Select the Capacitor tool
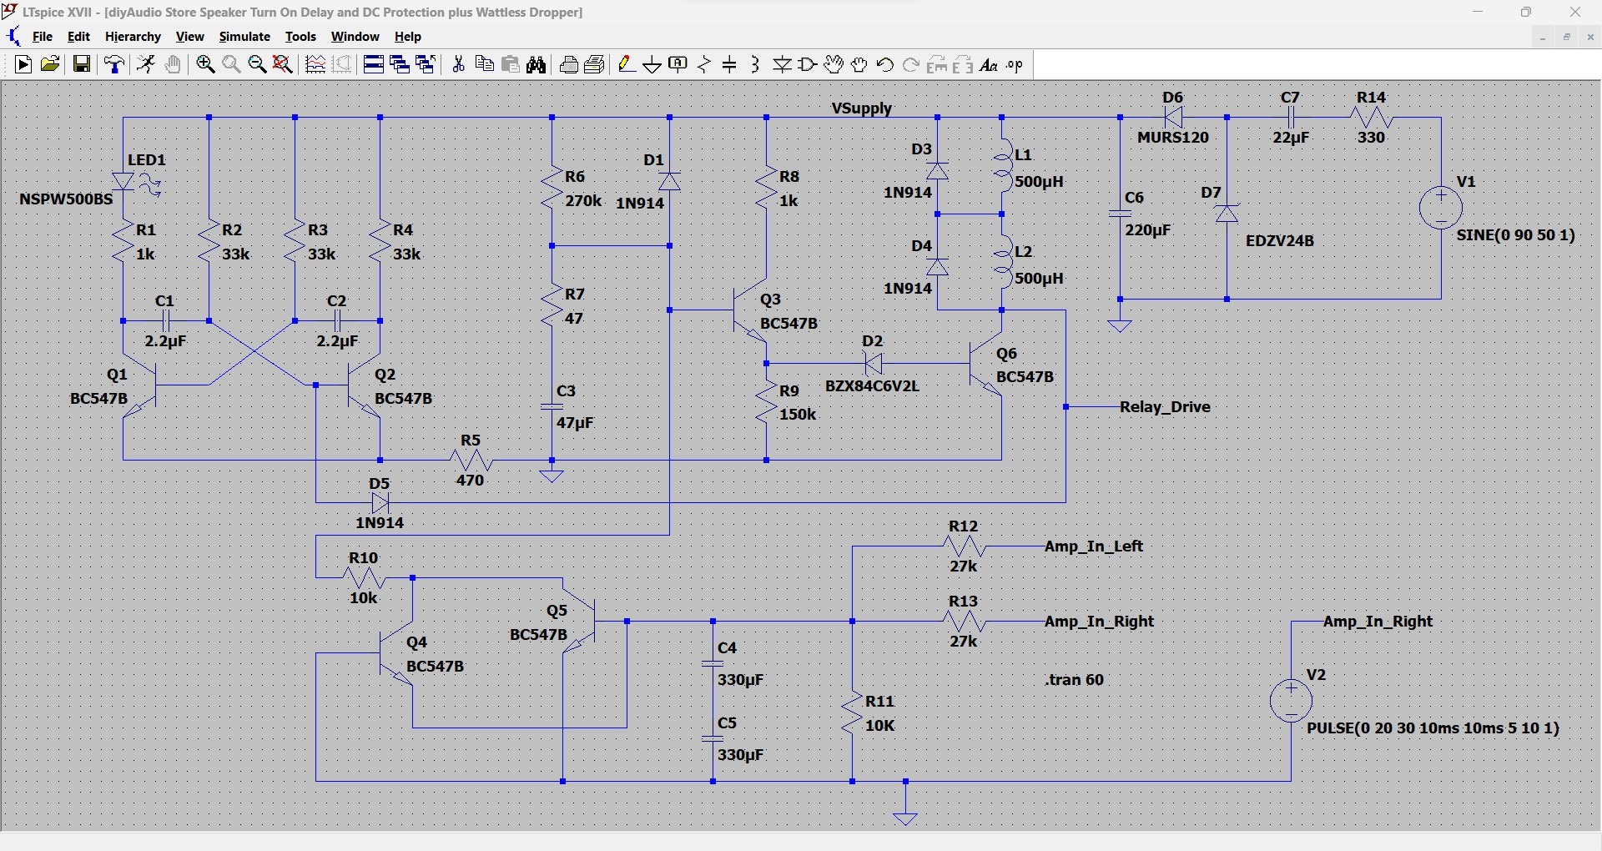 point(730,65)
